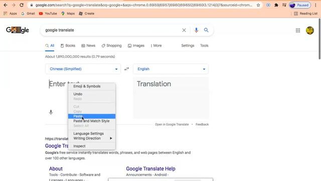The width and height of the screenshot is (321, 181).
Task: Reload the page with the refresh icon
Action: coord(22,5)
